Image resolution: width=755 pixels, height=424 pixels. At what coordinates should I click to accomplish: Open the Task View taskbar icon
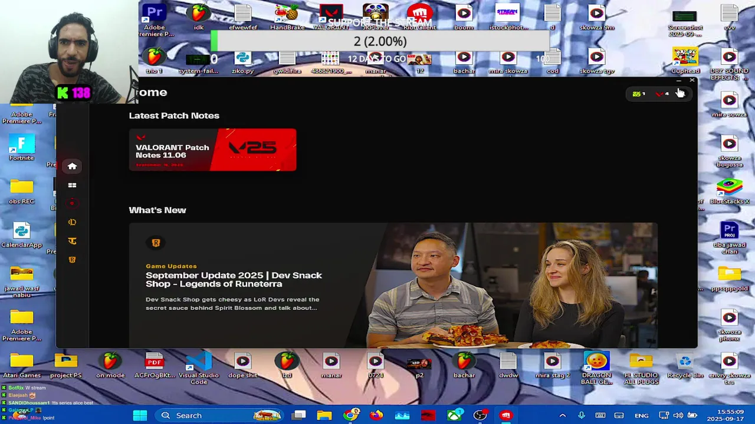pos(299,416)
